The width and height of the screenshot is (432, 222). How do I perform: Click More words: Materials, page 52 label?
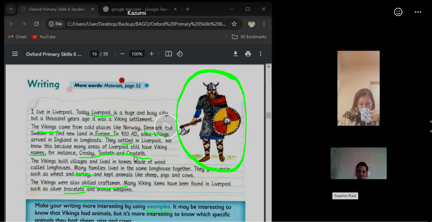[x=107, y=86]
